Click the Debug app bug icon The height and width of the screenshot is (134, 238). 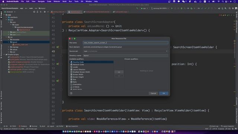coord(181,8)
